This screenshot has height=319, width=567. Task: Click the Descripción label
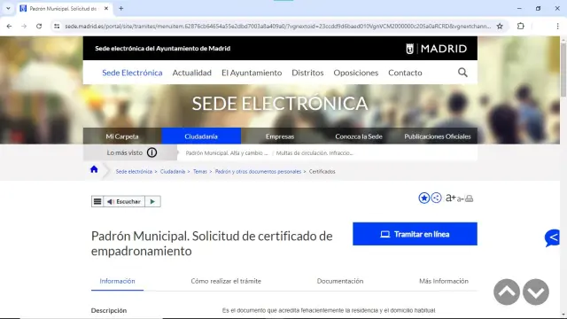coord(109,310)
